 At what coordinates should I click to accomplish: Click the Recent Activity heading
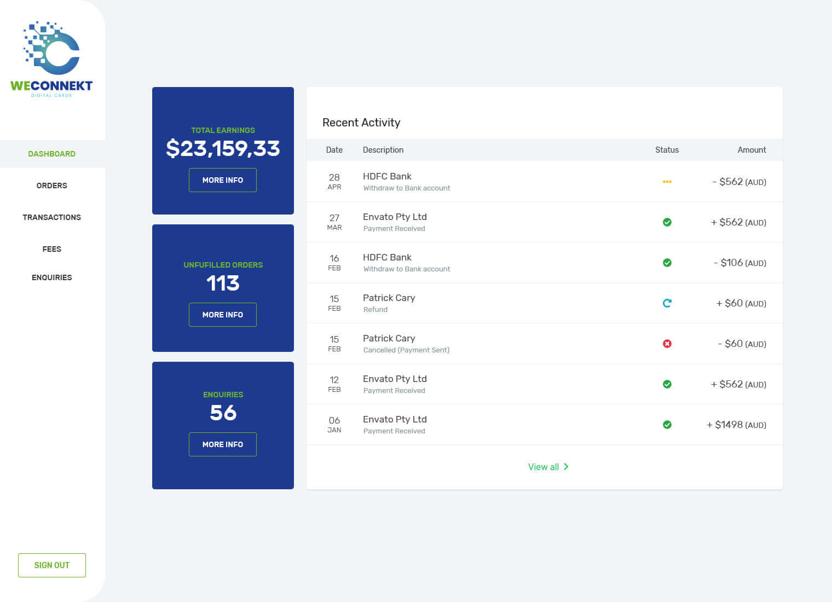pyautogui.click(x=361, y=123)
